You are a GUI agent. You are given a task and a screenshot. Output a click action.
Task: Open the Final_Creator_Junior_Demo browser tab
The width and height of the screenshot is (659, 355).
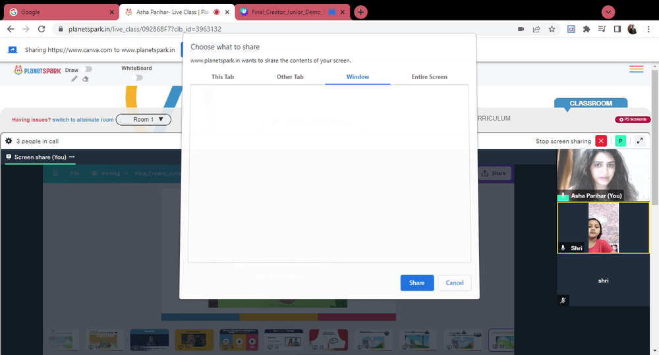click(292, 12)
